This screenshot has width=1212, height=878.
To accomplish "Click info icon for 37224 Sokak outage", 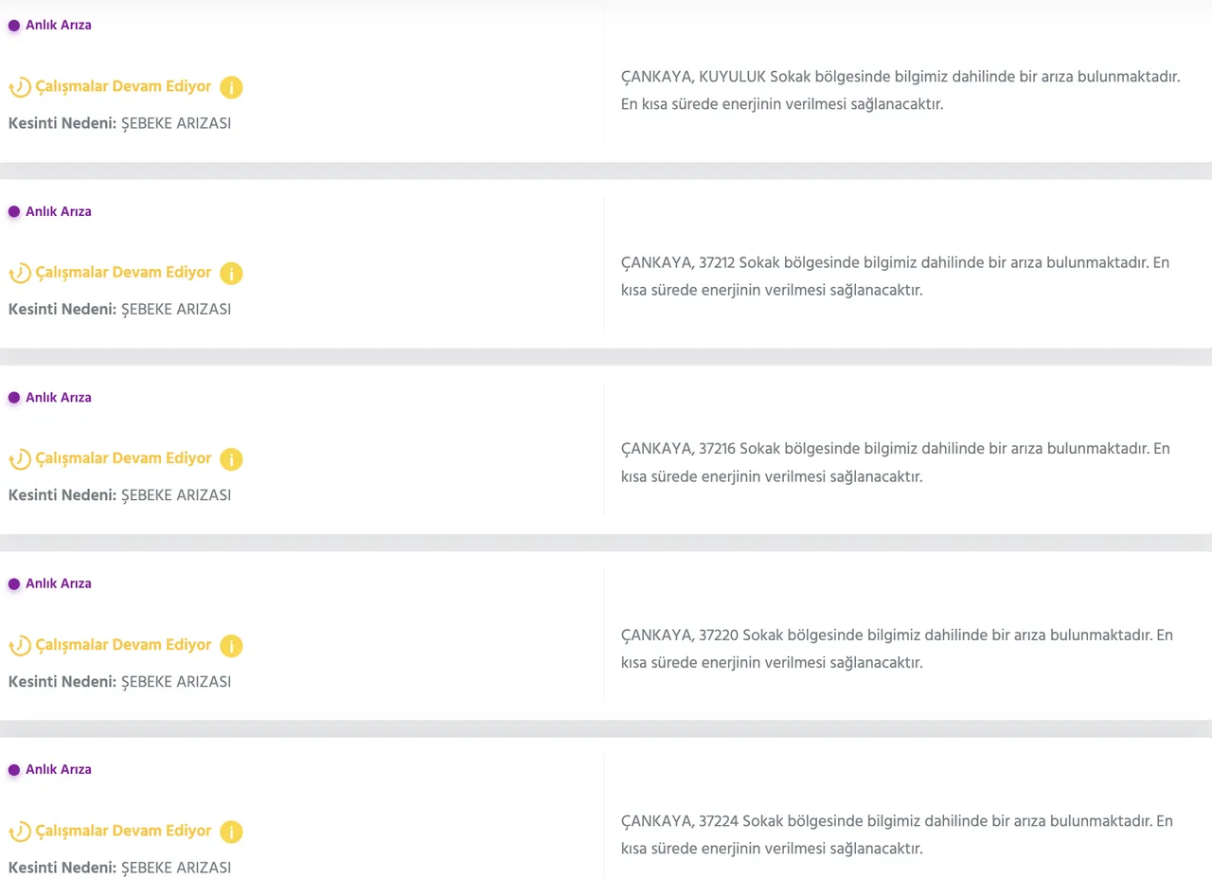I will [x=231, y=832].
